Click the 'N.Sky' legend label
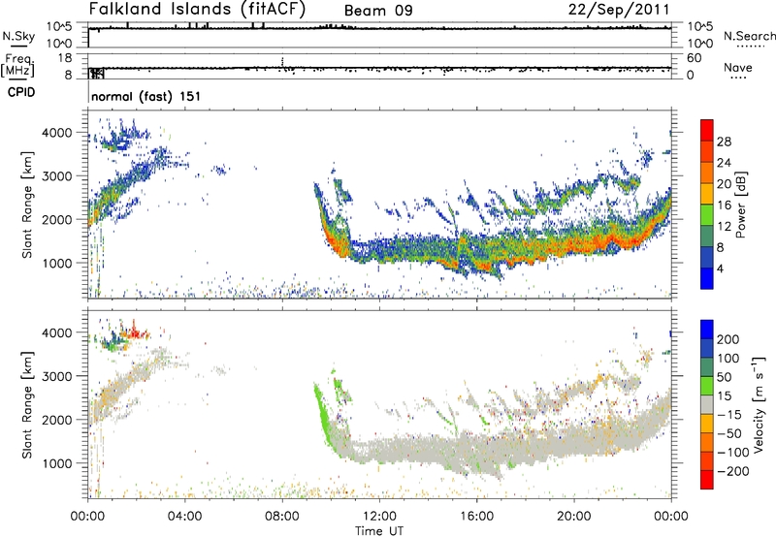Image resolution: width=776 pixels, height=537 pixels. pos(18,36)
